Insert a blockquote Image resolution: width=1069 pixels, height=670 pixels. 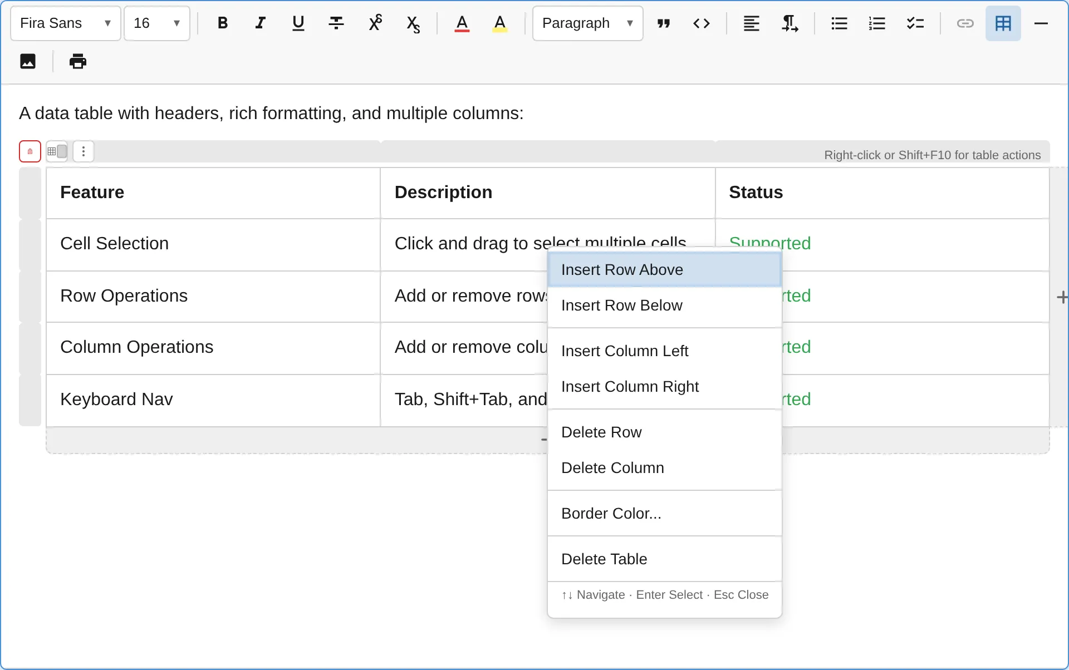[x=663, y=23]
